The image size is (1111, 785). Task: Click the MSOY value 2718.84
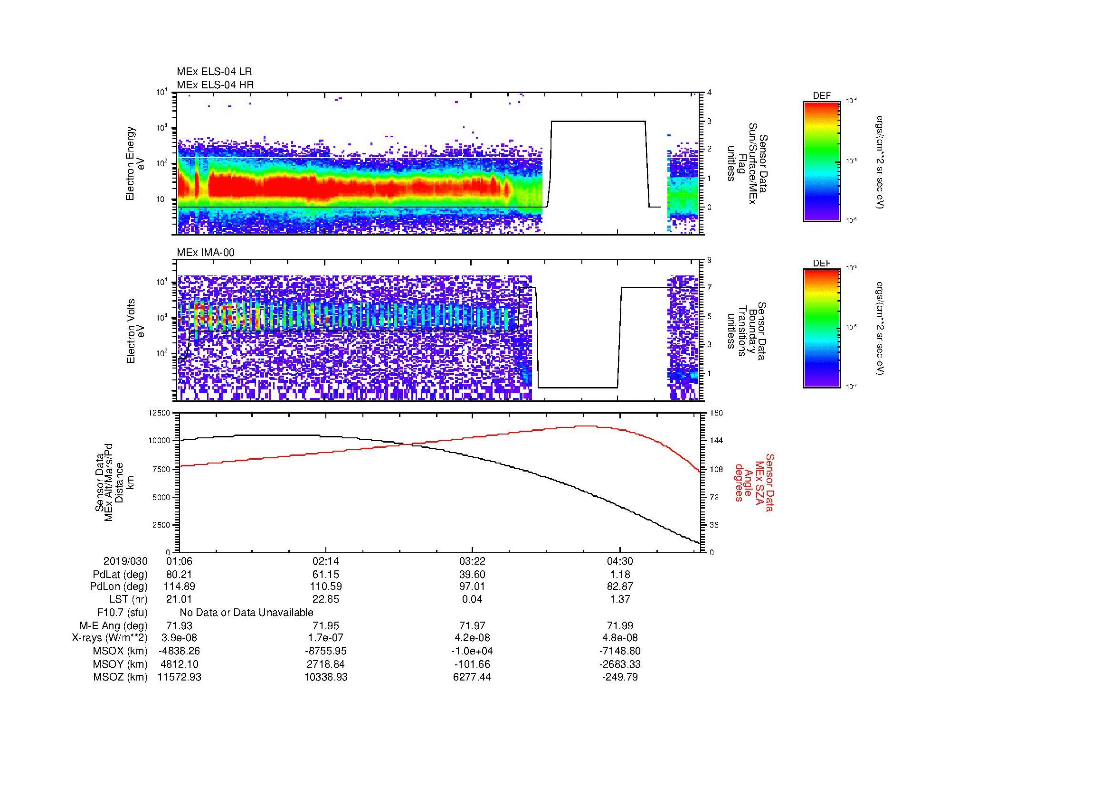326,664
